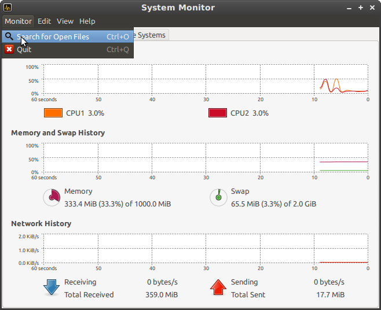Close the System Monitor window
The image size is (381, 310).
(x=372, y=8)
